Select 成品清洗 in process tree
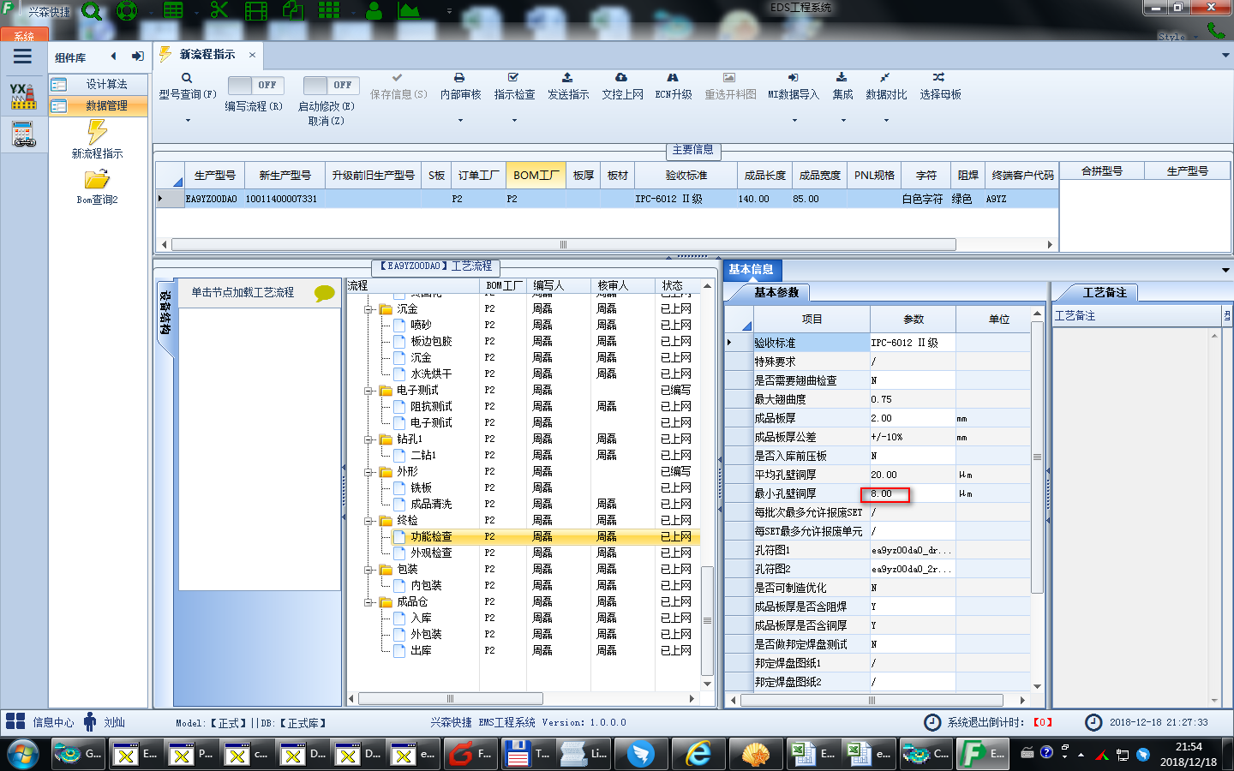The width and height of the screenshot is (1234, 771). pos(431,505)
